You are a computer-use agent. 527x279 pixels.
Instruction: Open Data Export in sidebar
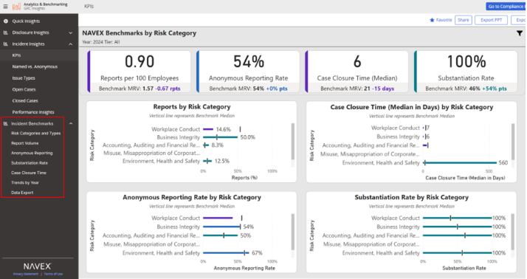coord(22,193)
